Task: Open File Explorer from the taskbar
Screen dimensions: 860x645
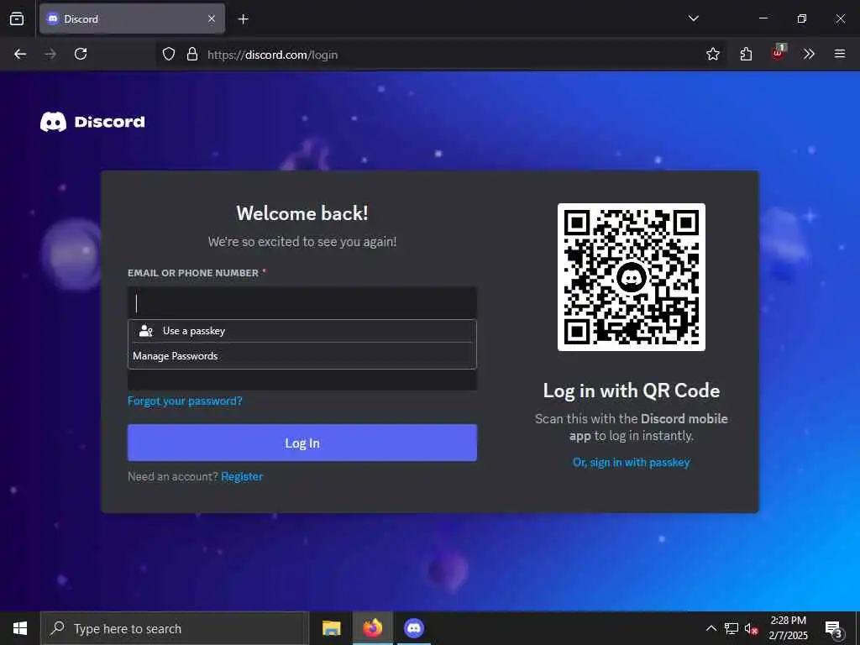Action: (331, 628)
